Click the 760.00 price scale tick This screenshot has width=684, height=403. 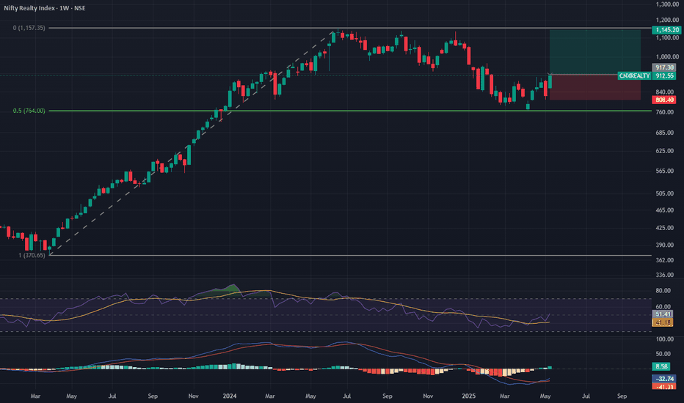pyautogui.click(x=665, y=112)
